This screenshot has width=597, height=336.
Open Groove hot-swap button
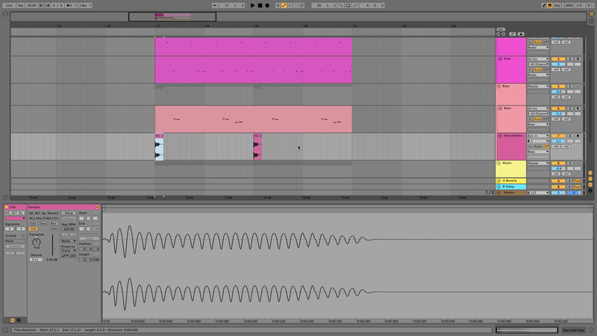[x=22, y=236]
